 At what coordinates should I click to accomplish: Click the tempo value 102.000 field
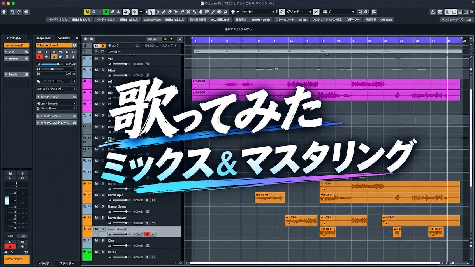tap(149, 45)
